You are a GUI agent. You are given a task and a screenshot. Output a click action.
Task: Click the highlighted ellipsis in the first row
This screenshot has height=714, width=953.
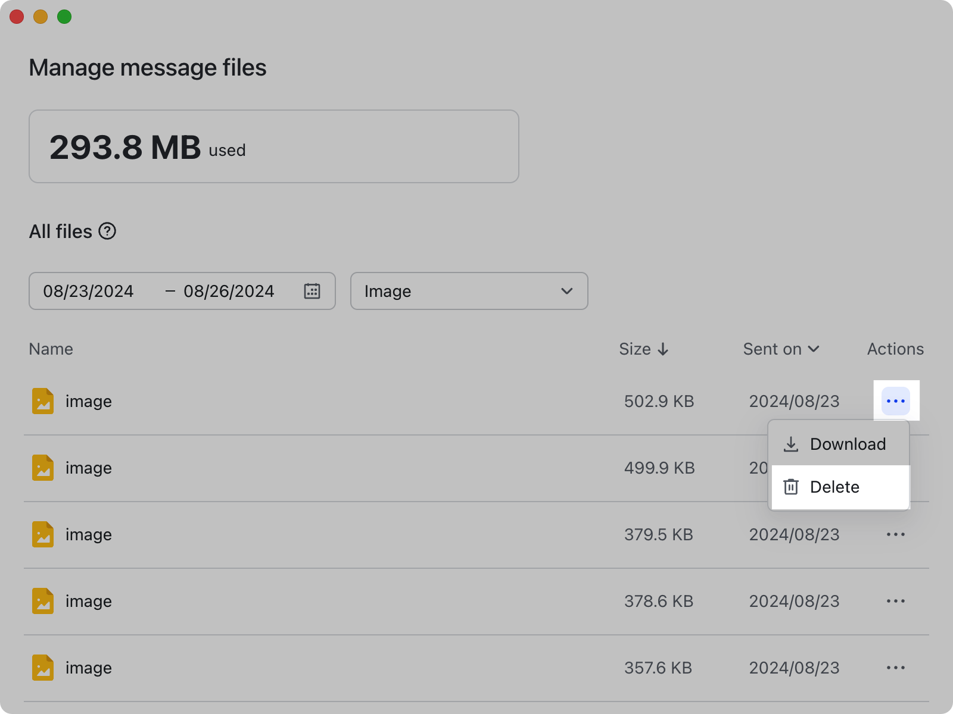[x=895, y=401]
